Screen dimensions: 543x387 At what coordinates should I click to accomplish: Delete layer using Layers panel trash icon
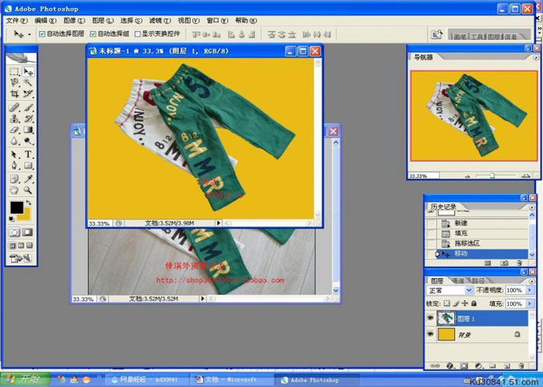521,365
